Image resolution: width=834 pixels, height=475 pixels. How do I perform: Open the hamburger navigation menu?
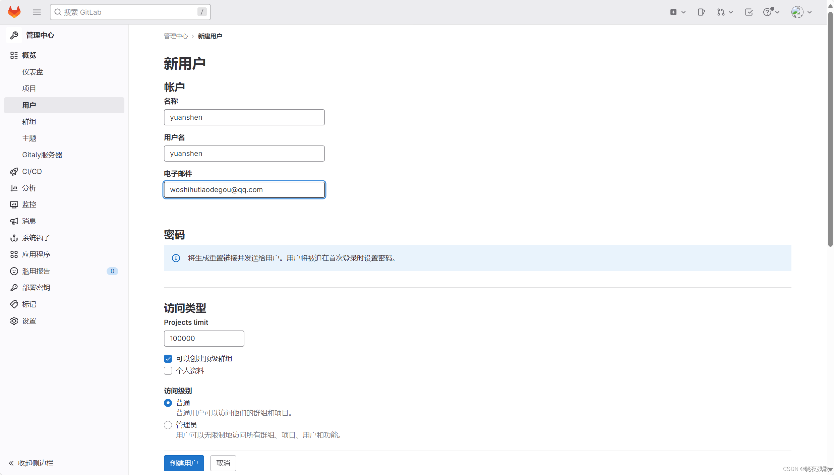[x=37, y=12]
